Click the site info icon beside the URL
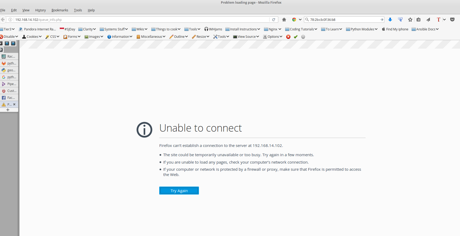Viewport: 460px width, 236px height. click(x=10, y=20)
